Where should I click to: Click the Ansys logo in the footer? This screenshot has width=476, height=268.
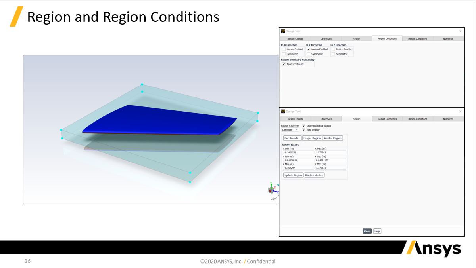pyautogui.click(x=432, y=249)
